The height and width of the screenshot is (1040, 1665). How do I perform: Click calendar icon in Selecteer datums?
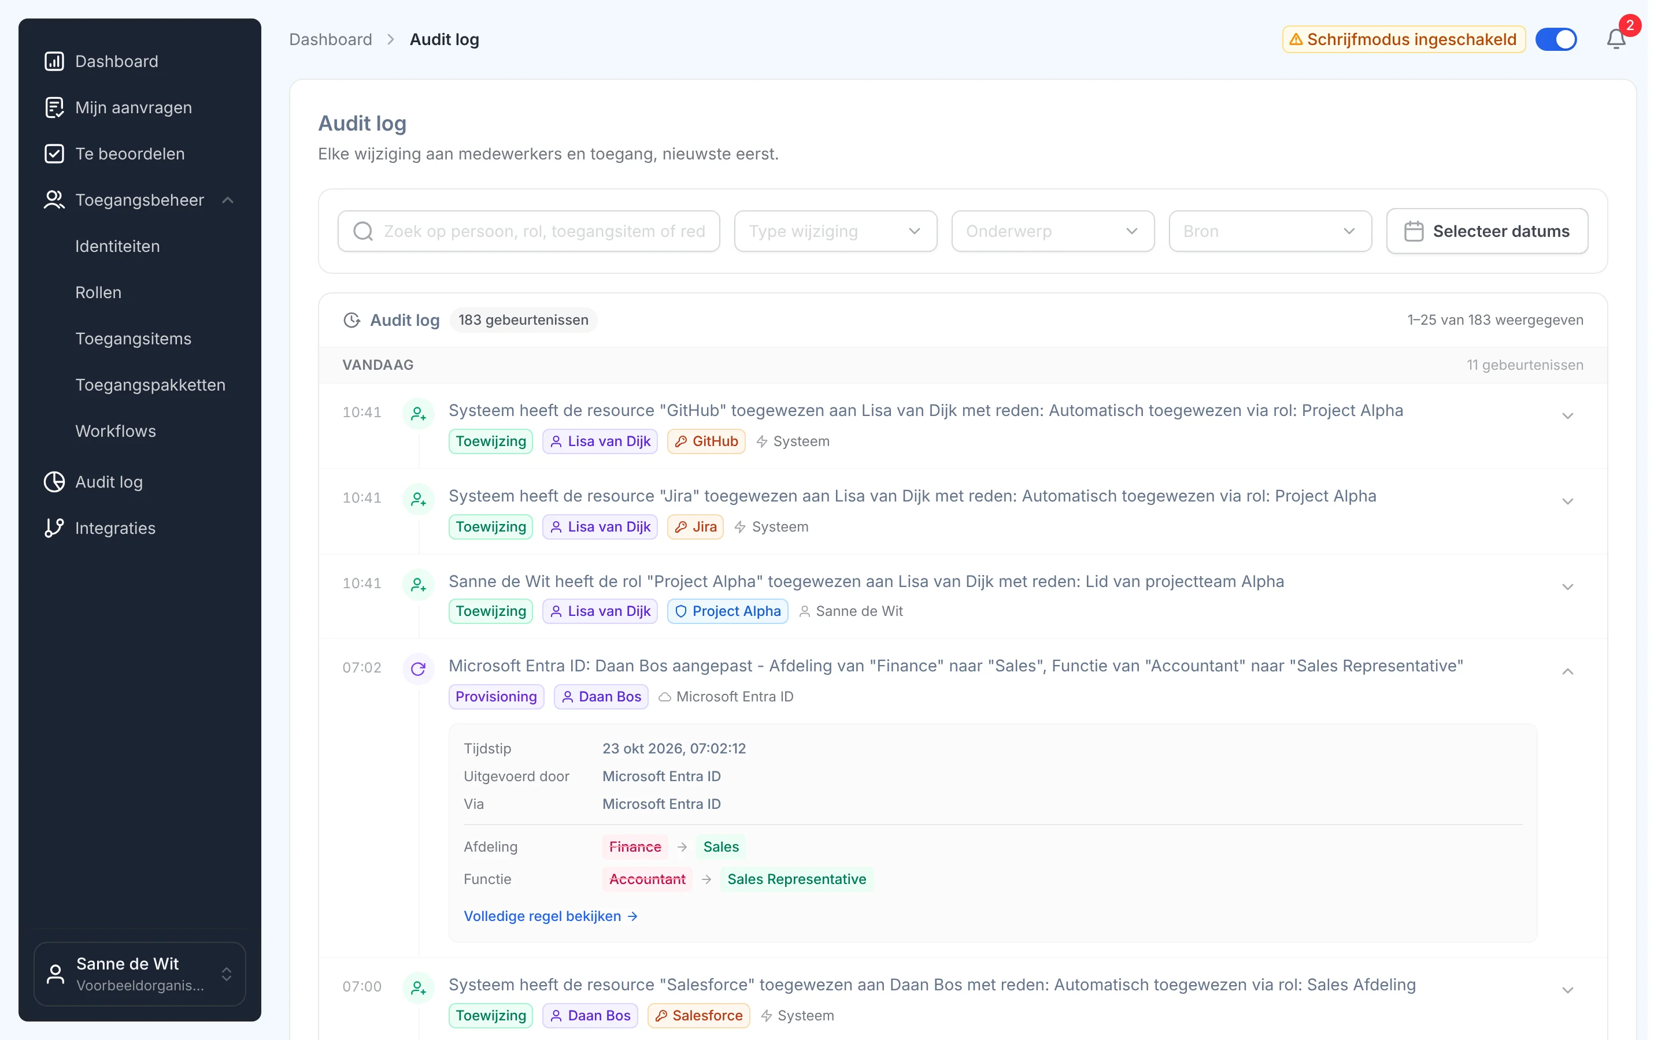click(x=1413, y=231)
